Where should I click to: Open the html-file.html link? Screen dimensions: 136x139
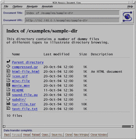click(26, 72)
